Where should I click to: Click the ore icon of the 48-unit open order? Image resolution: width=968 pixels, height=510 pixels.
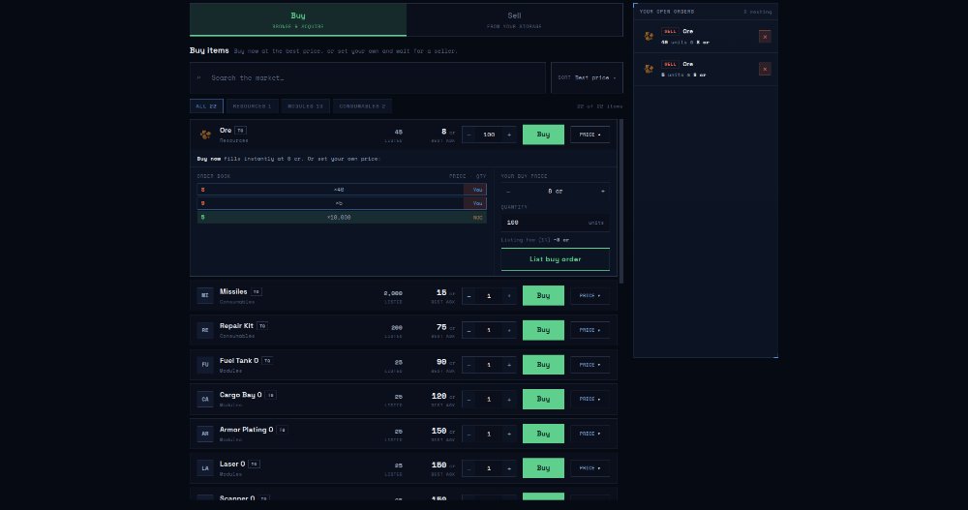649,37
